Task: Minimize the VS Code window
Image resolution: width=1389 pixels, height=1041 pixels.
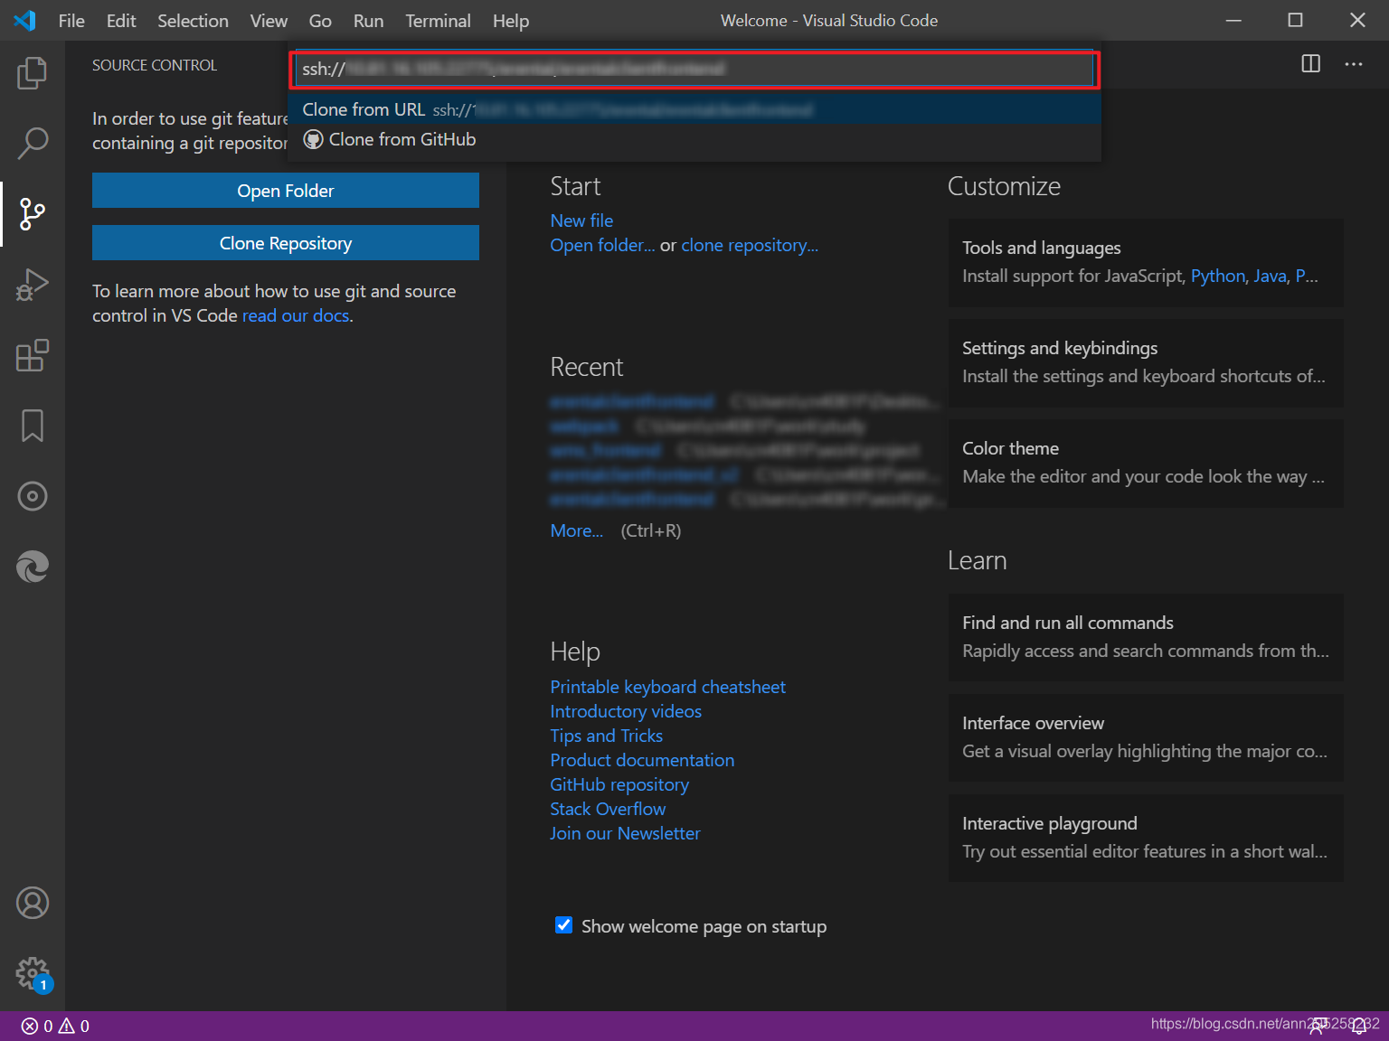Action: [1233, 20]
